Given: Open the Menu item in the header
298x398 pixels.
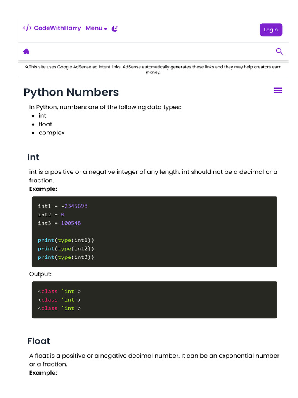Looking at the screenshot, I should (x=94, y=28).
